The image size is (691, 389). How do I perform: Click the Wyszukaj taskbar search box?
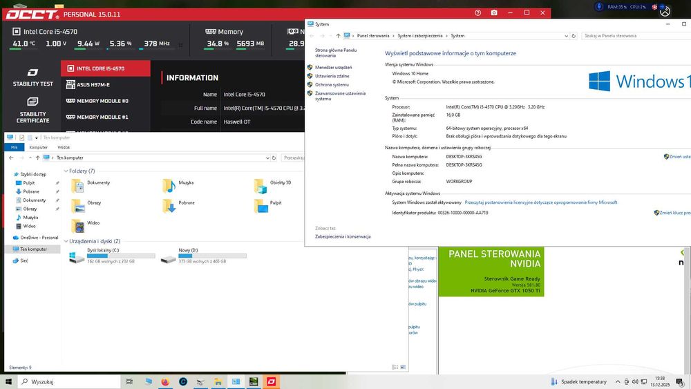69,381
